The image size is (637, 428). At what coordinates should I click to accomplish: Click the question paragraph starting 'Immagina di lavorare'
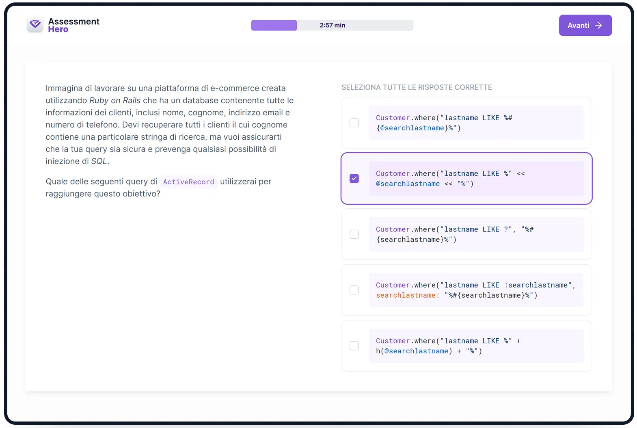click(x=170, y=125)
